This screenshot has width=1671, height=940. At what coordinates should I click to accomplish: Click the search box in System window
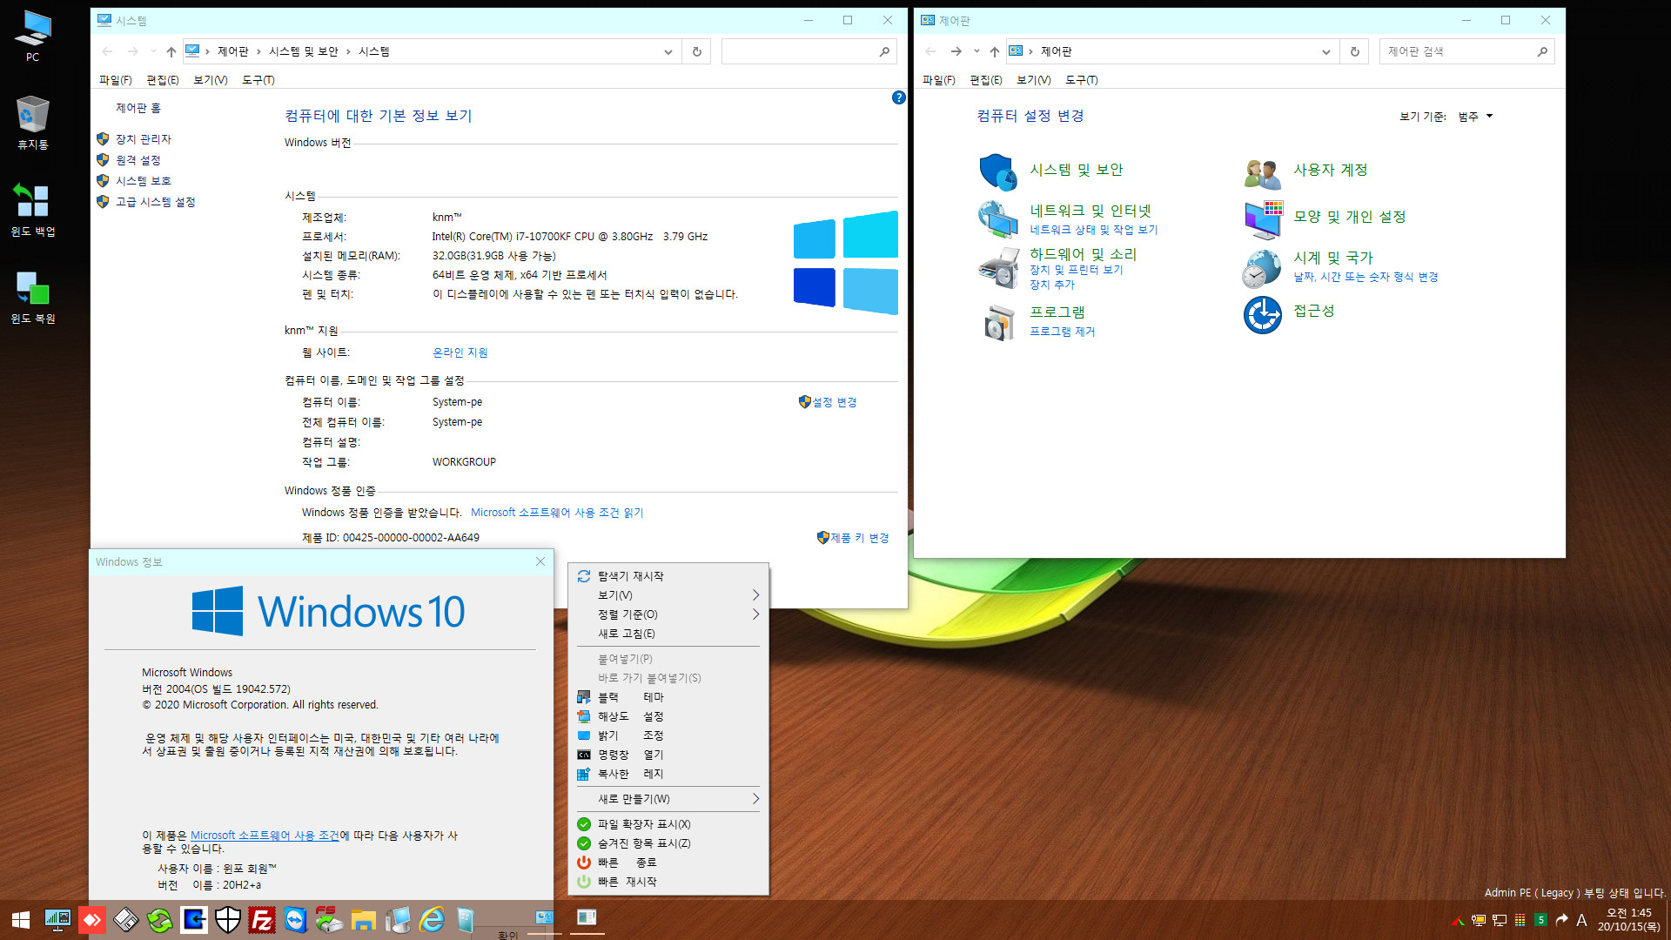(x=809, y=51)
